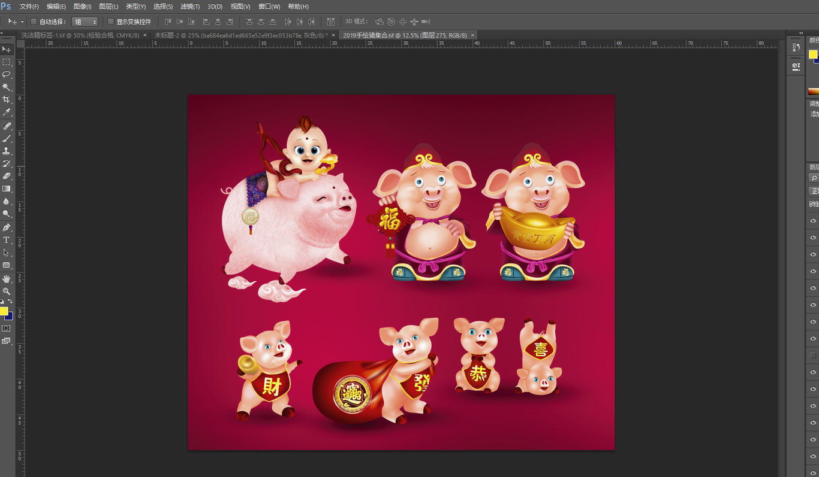819x477 pixels.
Task: Click the 3D slide mode icon
Action: [414, 22]
